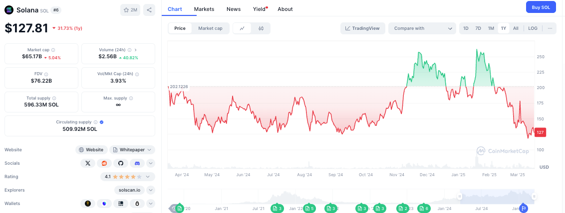Set chart range to 1D
This screenshot has width=565, height=213.
(x=466, y=28)
